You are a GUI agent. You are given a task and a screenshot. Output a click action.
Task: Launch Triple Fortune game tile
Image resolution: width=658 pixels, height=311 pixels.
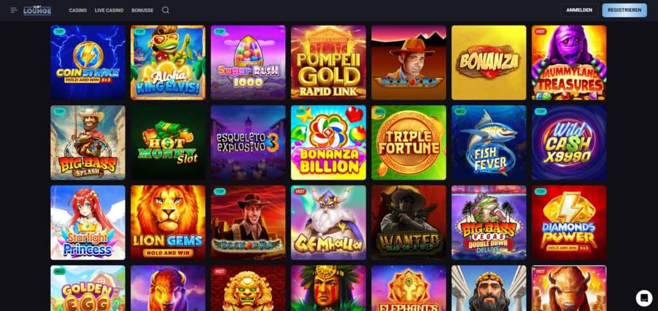[x=409, y=142]
